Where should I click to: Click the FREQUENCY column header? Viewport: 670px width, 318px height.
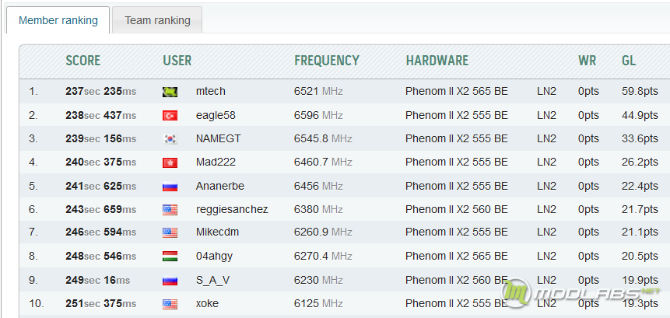[327, 61]
